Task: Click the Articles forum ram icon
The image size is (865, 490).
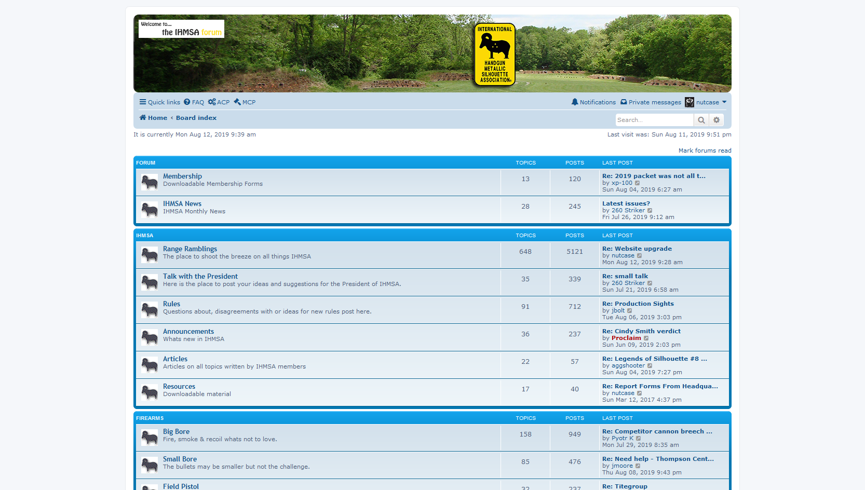Action: (150, 365)
